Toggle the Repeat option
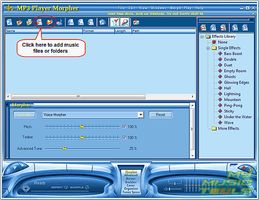 (59, 187)
